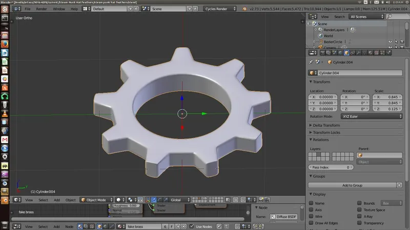Enable the Wire display checkbox

pyautogui.click(x=312, y=216)
